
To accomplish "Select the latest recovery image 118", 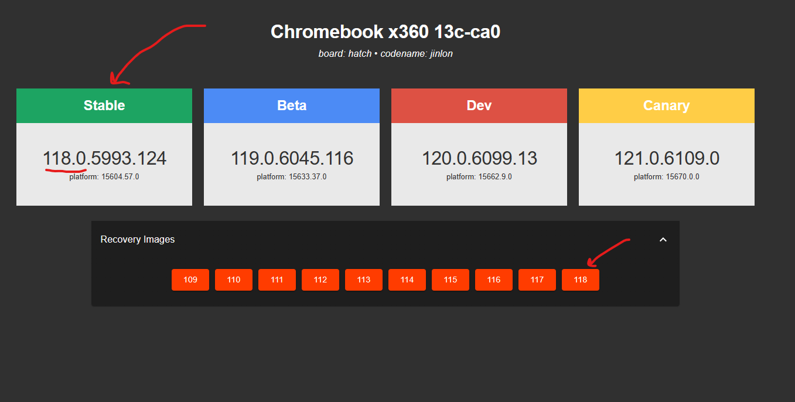I will click(x=581, y=280).
